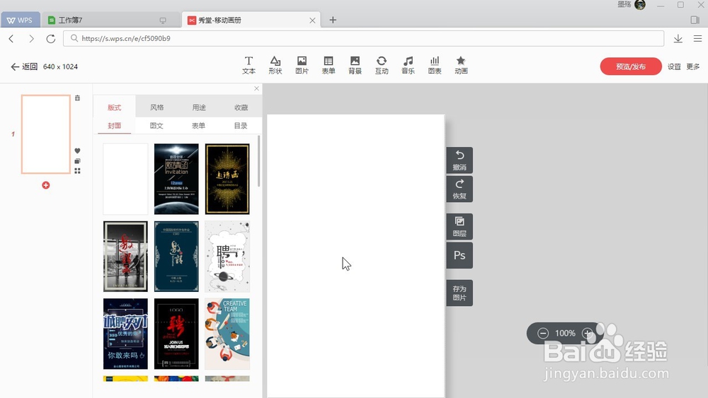This screenshot has height=398, width=708.
Task: Click the 撤消 undo button
Action: pos(459,160)
